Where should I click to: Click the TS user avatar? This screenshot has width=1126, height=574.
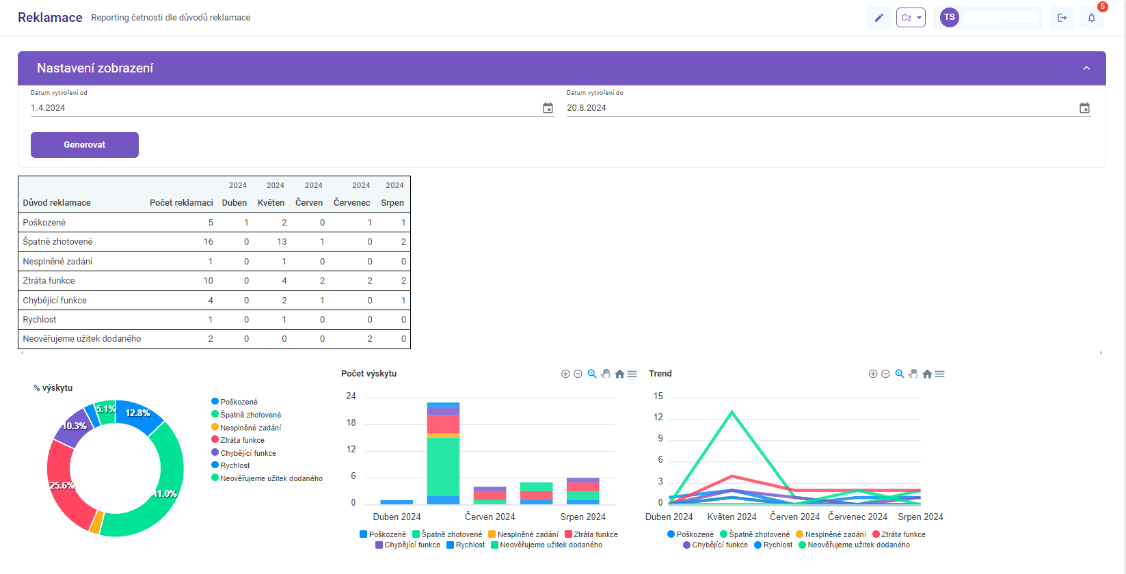[950, 18]
